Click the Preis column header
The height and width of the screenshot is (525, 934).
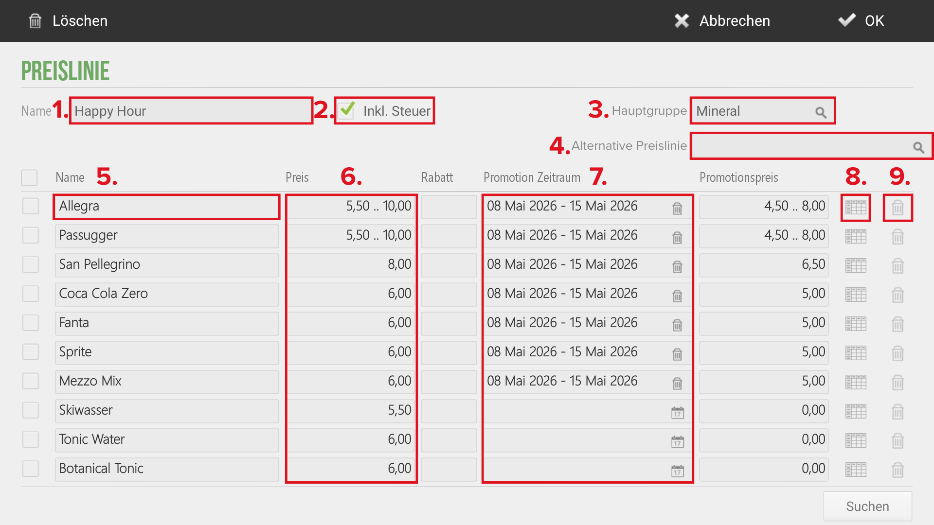[x=297, y=177]
